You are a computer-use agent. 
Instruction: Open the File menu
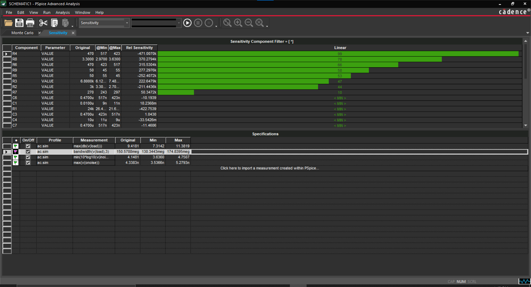pyautogui.click(x=9, y=13)
